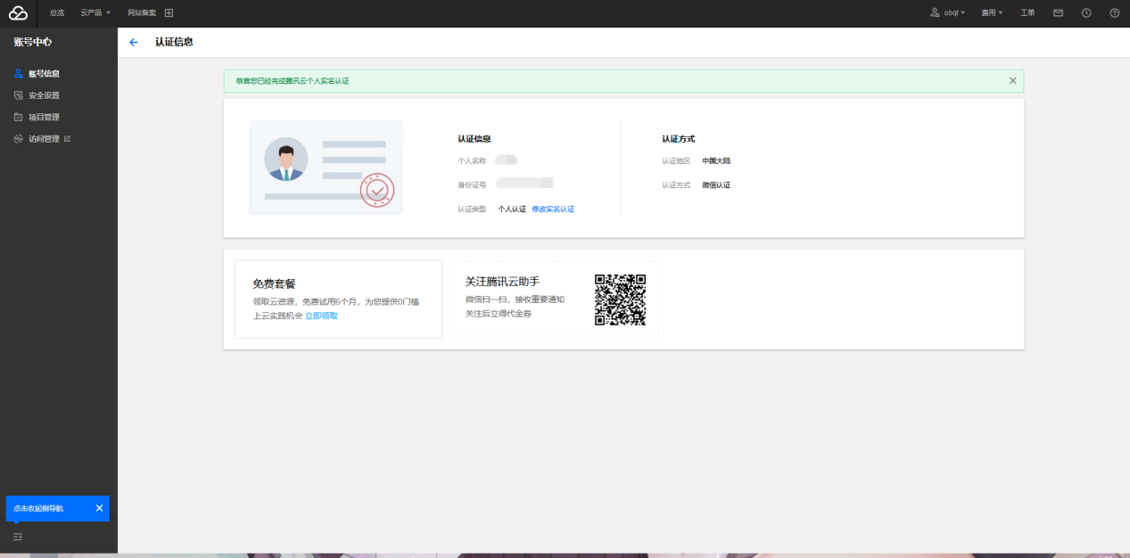Click the clock history icon
Image resolution: width=1130 pixels, height=558 pixels.
click(1086, 13)
